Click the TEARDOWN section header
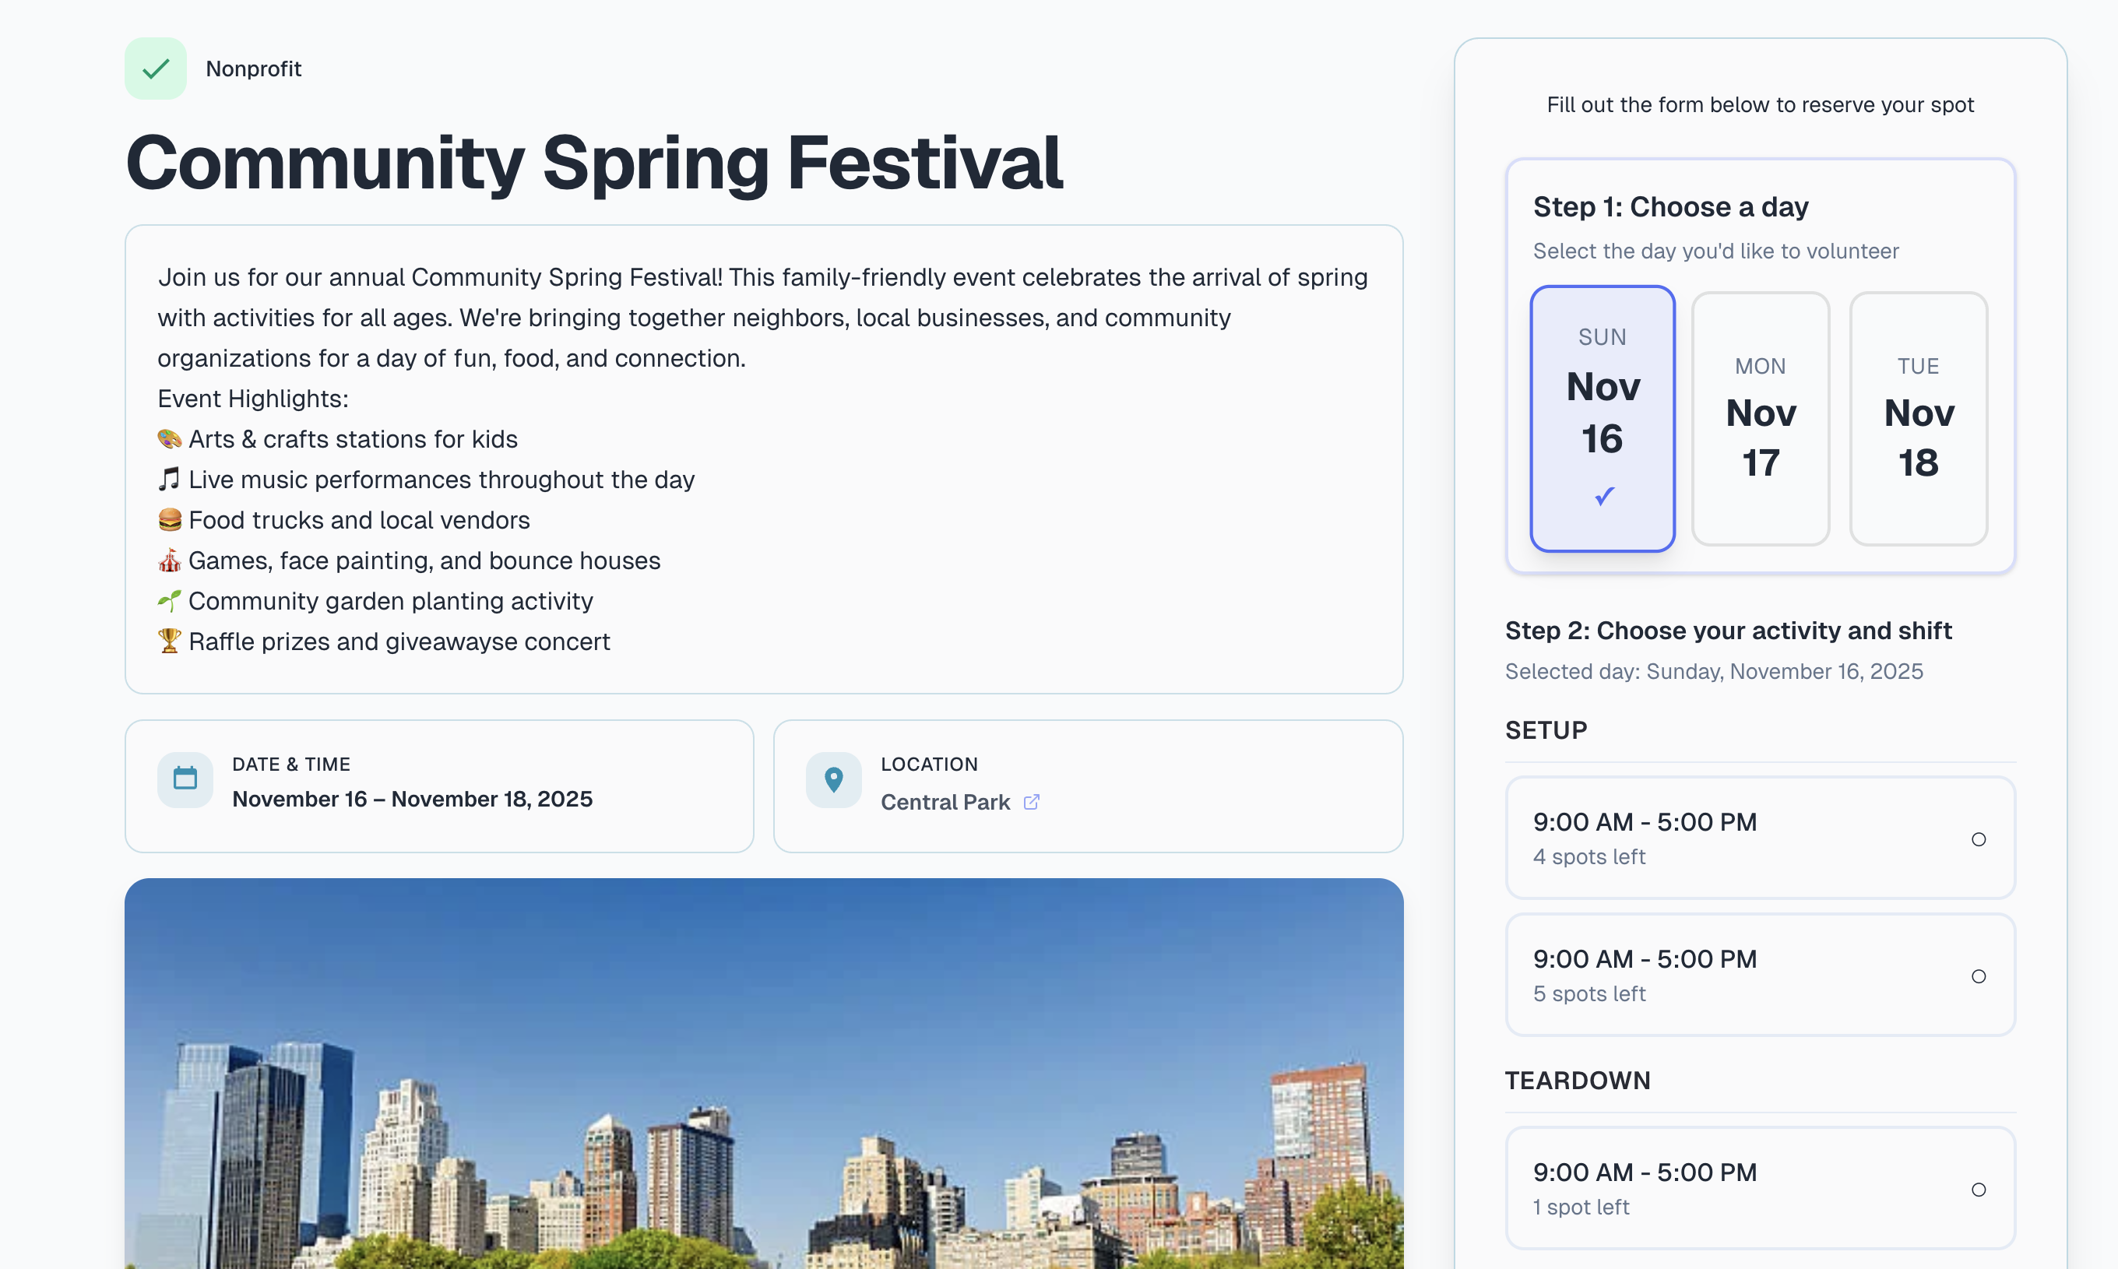 point(1578,1080)
